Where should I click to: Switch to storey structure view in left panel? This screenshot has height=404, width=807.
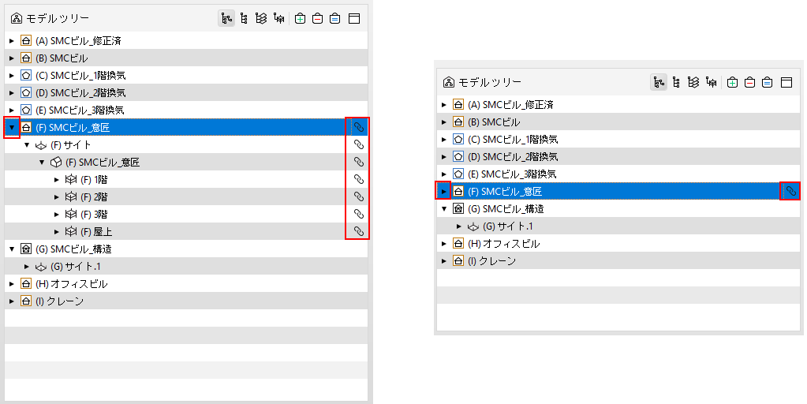tap(279, 18)
